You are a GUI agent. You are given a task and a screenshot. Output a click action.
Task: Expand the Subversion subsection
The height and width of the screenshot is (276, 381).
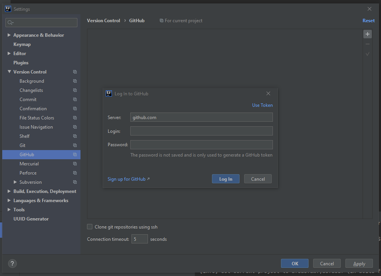coord(15,182)
